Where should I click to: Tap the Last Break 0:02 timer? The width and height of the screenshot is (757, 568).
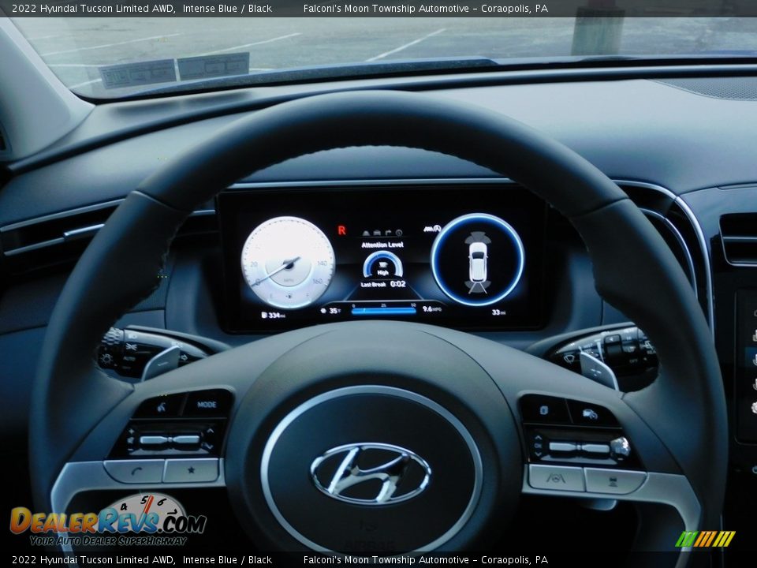[x=383, y=284]
